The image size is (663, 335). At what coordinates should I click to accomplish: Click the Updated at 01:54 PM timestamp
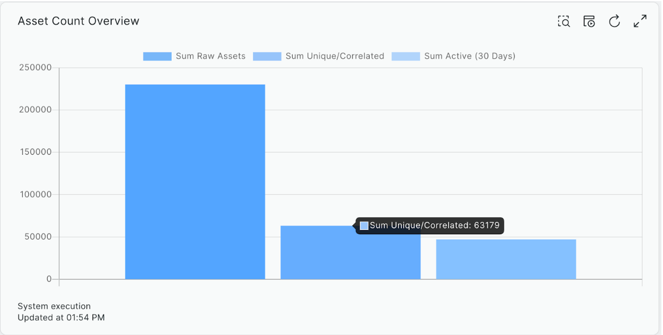point(61,318)
